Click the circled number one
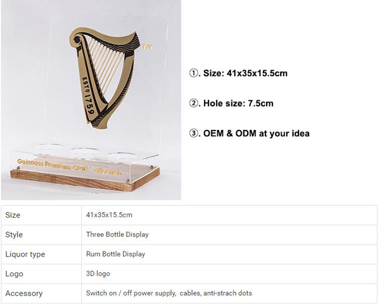Viewport: 380px width, 306px height. [194, 73]
